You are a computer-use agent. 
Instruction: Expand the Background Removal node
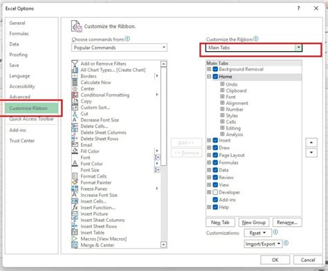click(209, 69)
